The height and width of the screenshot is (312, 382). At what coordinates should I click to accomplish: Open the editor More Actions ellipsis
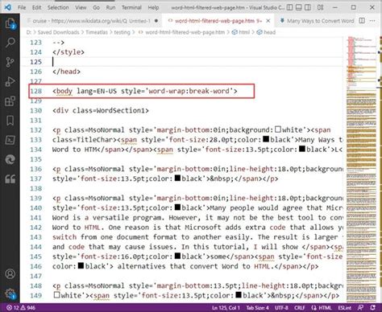pyautogui.click(x=372, y=21)
